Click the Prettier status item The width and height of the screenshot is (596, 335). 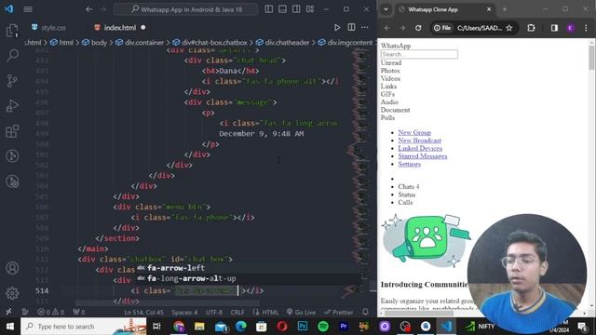tap(338, 313)
